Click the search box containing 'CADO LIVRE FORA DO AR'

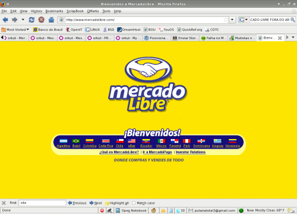tap(270, 20)
